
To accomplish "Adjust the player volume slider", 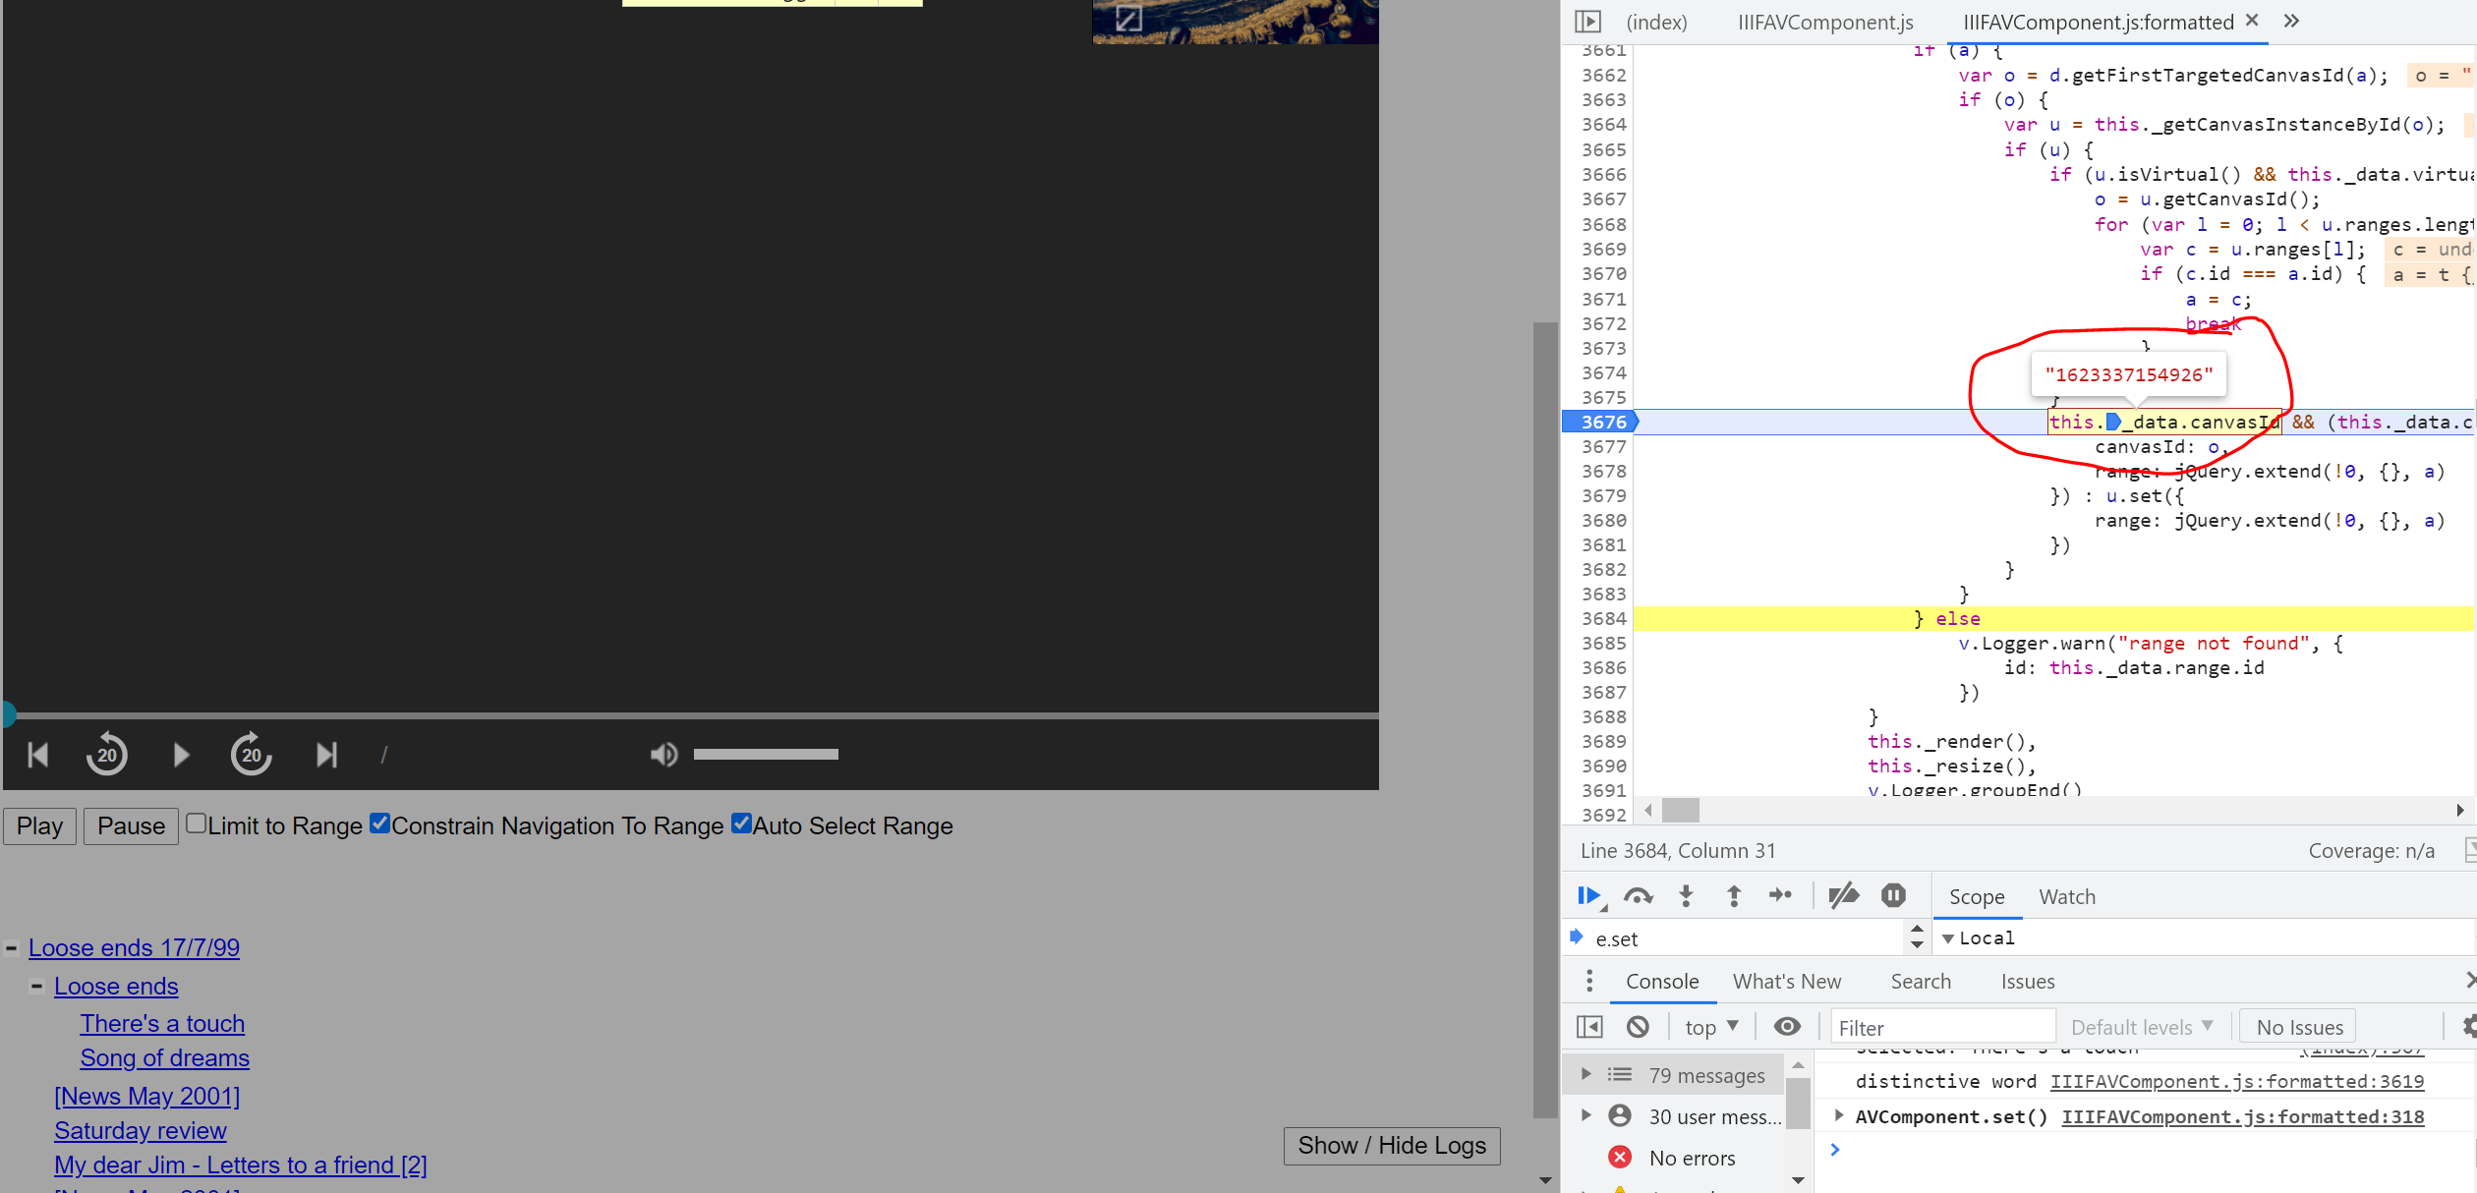I will 766,755.
